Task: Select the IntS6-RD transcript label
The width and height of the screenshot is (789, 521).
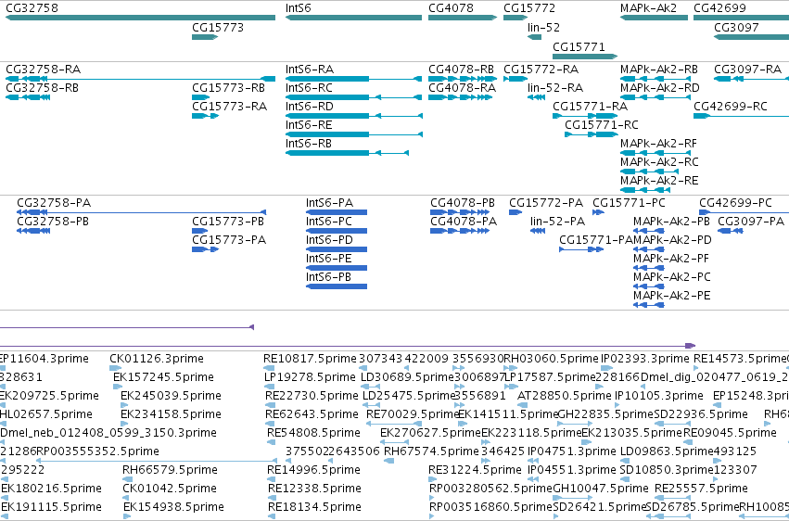Action: tap(310, 106)
